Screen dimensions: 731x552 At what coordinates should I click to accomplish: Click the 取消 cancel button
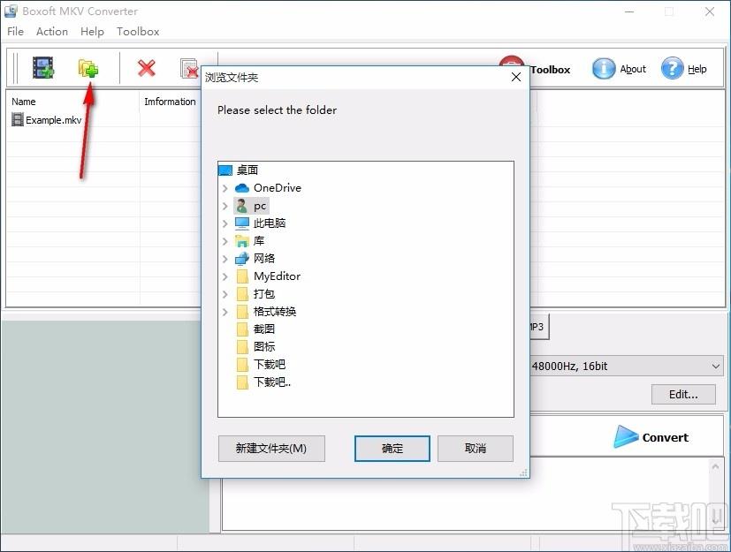point(475,448)
